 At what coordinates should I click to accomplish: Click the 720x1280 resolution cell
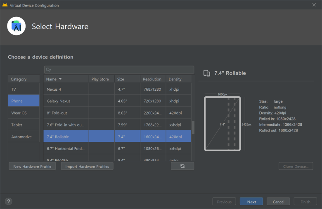pyautogui.click(x=152, y=101)
